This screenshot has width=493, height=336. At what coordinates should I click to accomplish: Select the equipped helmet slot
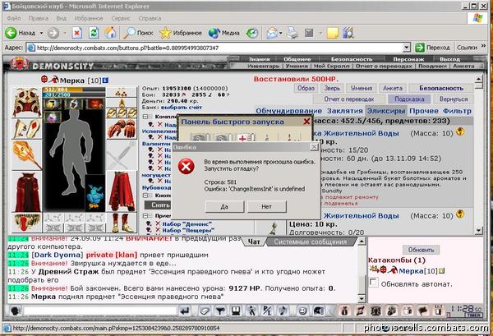[27, 102]
